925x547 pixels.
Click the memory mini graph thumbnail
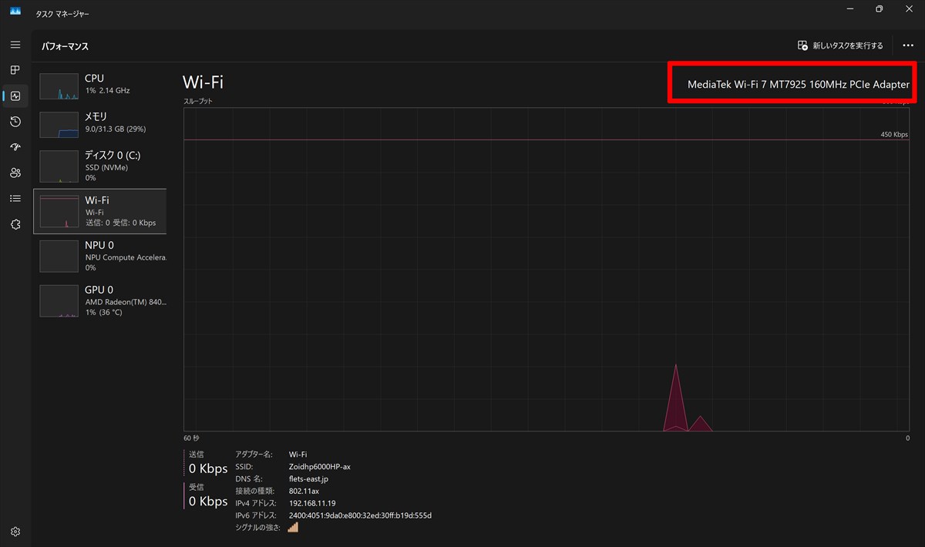click(x=59, y=125)
